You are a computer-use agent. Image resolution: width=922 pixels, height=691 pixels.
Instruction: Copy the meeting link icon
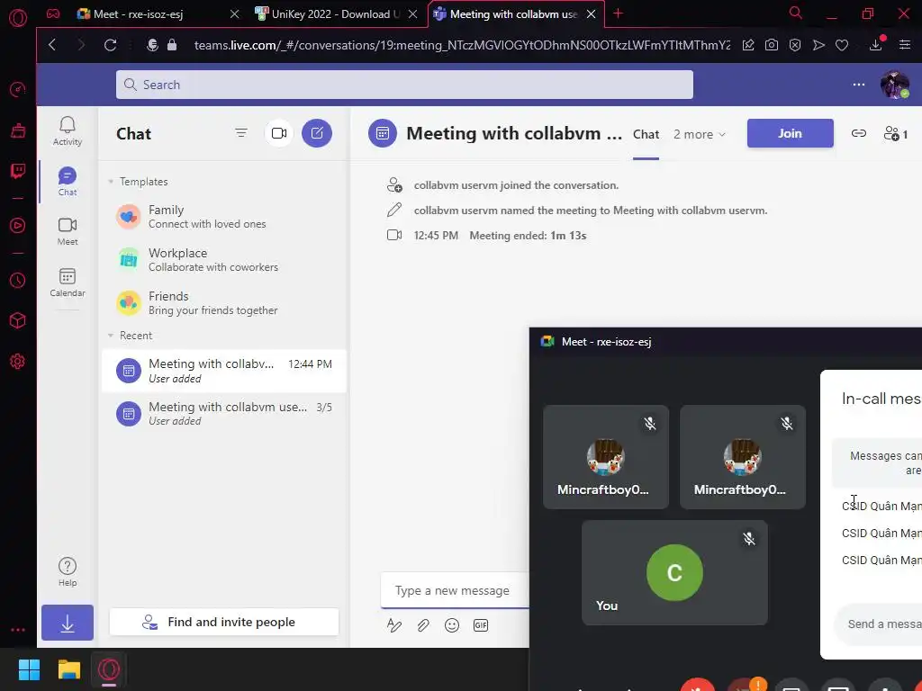[x=858, y=133]
